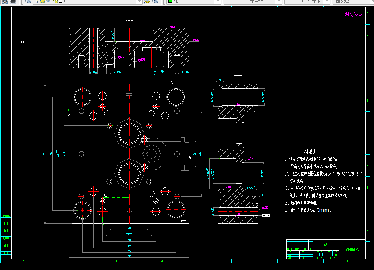Select the 技术要求 heading text

point(309,152)
